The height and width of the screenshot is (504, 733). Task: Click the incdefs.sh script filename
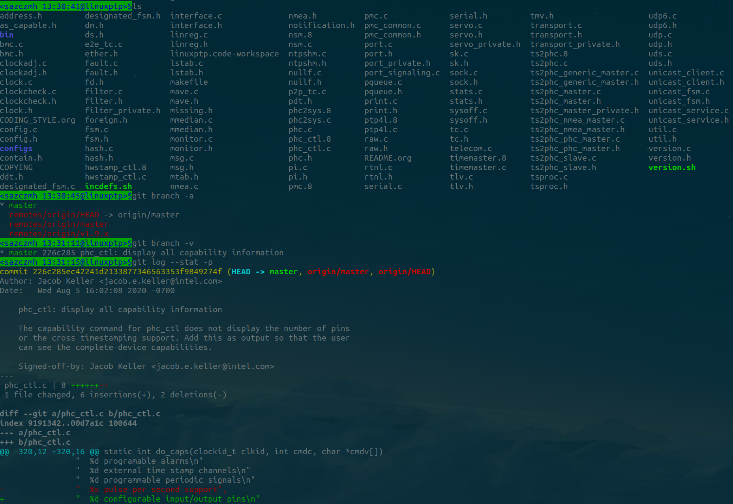[108, 186]
